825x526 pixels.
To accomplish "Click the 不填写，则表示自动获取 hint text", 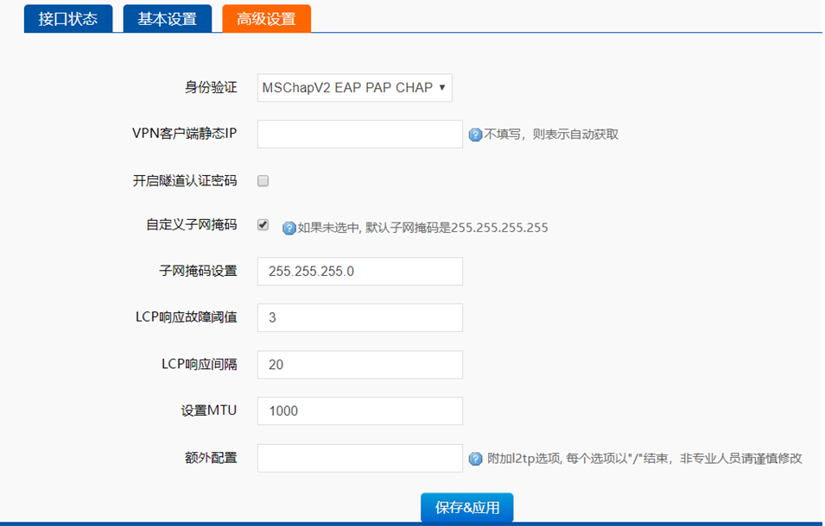I will (x=551, y=135).
